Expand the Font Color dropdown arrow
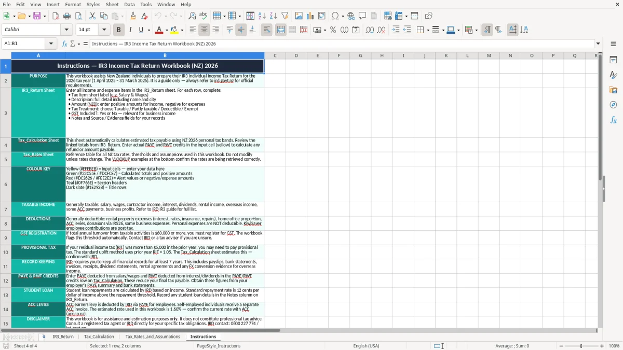 pyautogui.click(x=166, y=30)
